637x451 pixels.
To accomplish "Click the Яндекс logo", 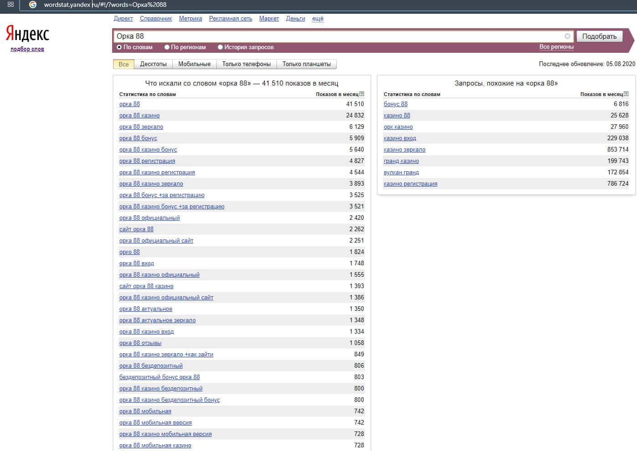I will (x=27, y=34).
